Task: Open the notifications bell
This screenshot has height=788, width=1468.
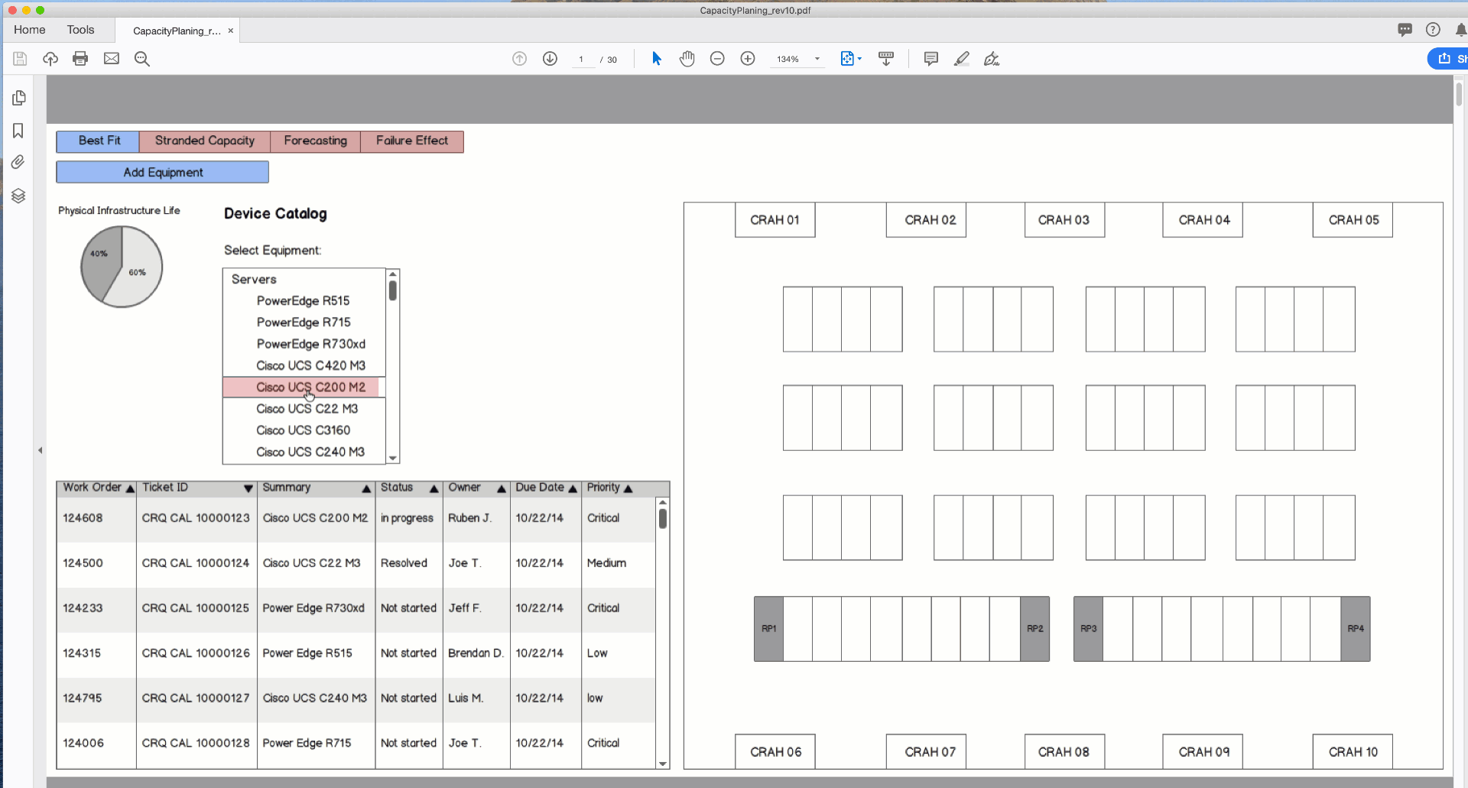Action: [1460, 30]
